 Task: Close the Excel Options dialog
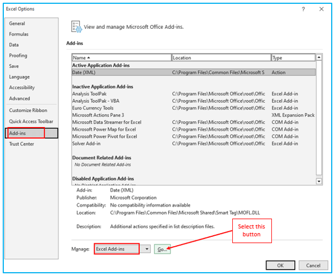pyautogui.click(x=321, y=9)
